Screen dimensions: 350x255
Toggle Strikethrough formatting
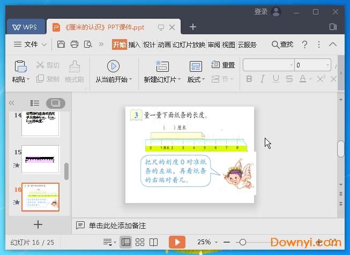point(289,79)
